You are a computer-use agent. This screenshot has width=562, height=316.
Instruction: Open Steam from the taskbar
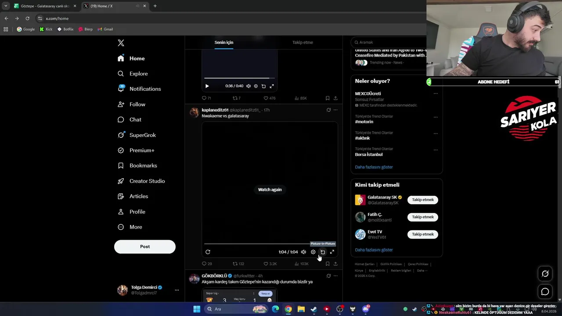(314, 309)
